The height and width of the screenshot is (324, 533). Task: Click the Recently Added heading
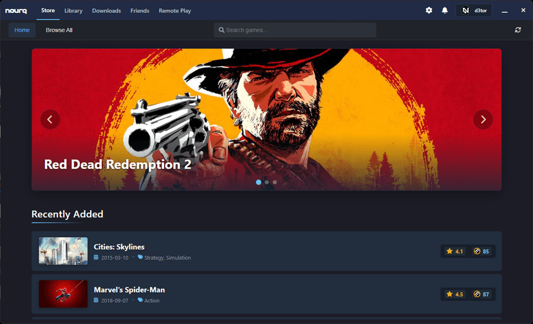click(x=68, y=214)
